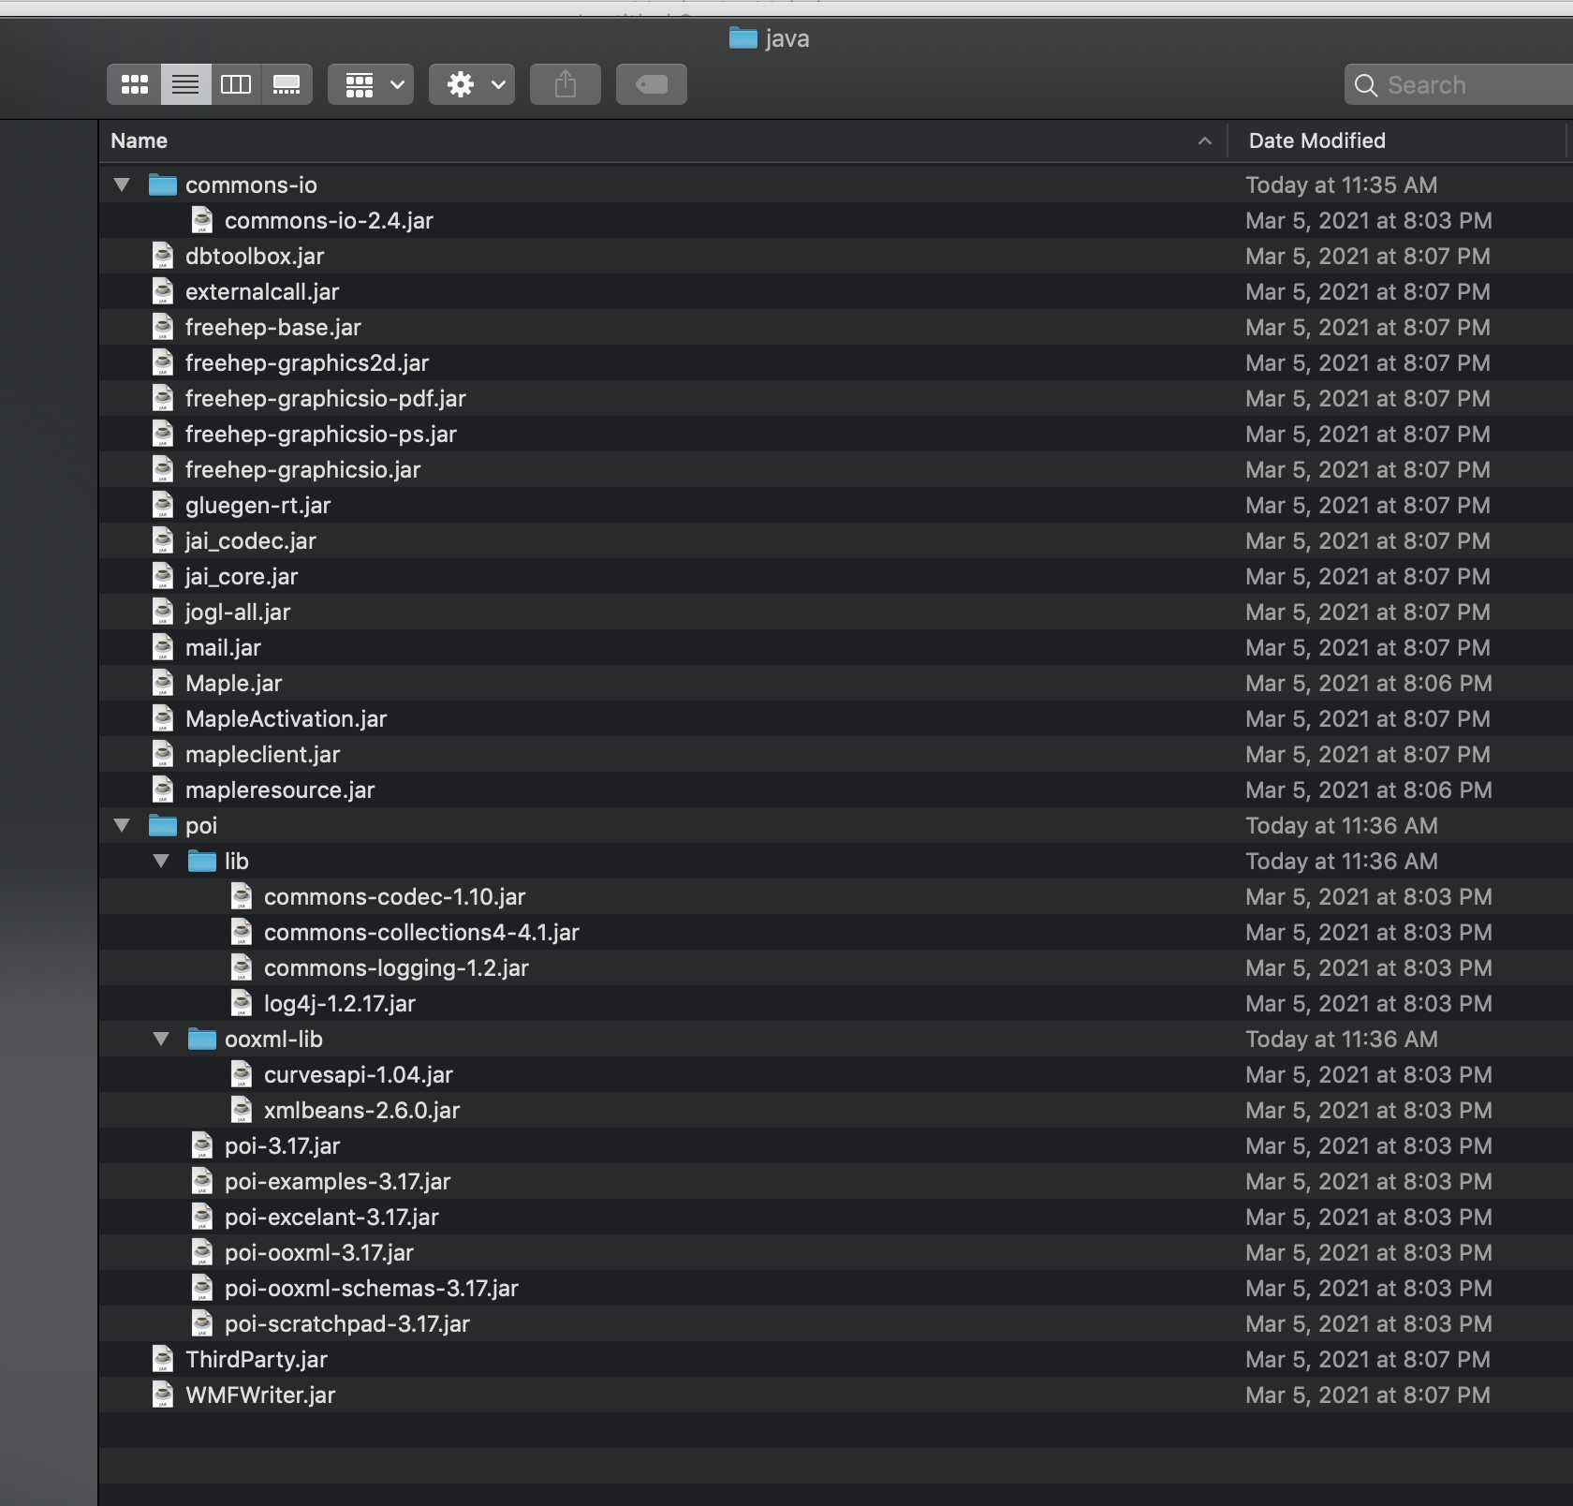Open the group-by arrangement dropdown
The height and width of the screenshot is (1506, 1573).
click(x=371, y=84)
